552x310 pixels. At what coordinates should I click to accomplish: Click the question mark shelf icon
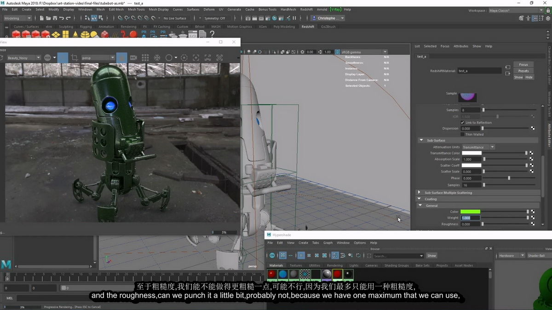point(212,34)
